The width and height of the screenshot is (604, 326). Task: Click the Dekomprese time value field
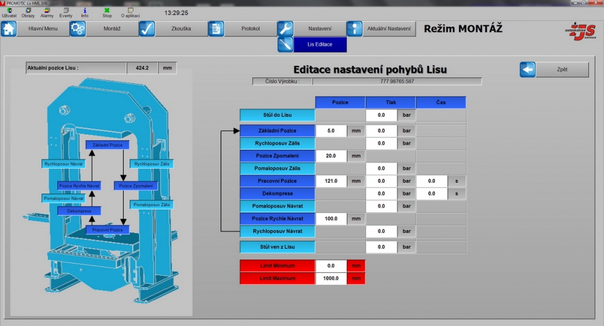coord(432,194)
